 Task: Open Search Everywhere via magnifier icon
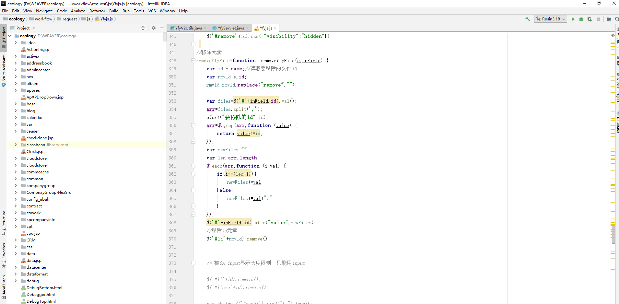point(616,19)
